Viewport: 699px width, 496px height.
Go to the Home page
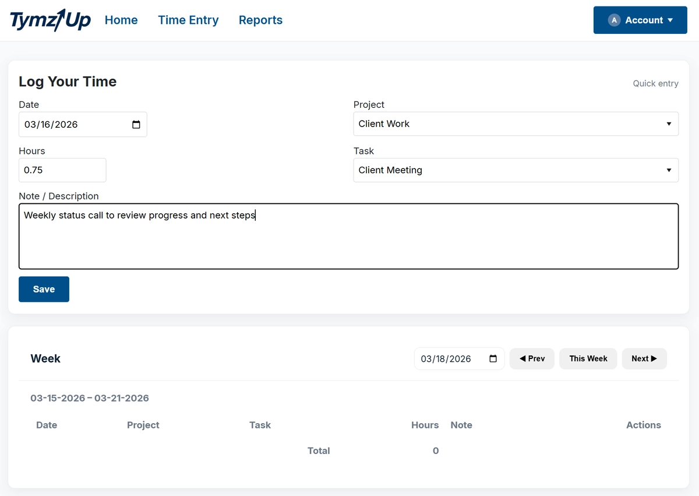click(x=121, y=20)
